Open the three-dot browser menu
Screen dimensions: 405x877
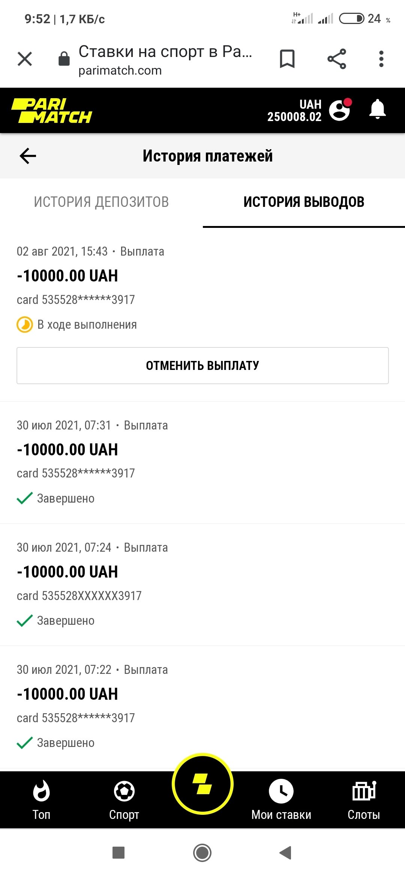tap(381, 59)
